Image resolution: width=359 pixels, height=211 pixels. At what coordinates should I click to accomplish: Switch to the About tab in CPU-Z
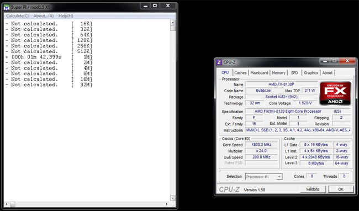(x=328, y=73)
